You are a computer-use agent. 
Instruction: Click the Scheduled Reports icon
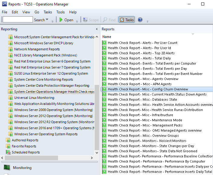click(8, 152)
